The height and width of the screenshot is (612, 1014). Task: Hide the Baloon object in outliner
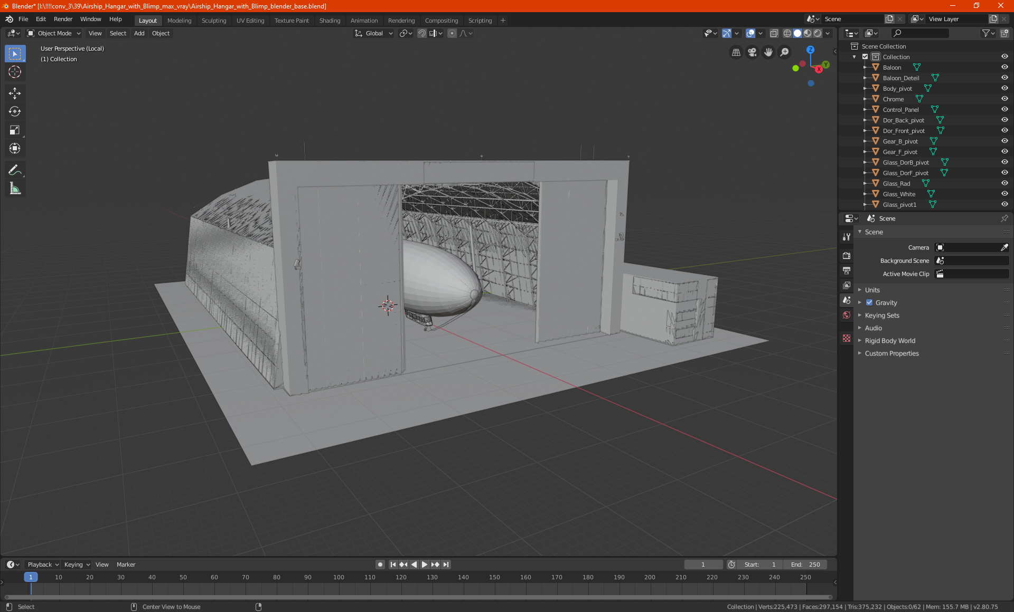pos(1004,68)
